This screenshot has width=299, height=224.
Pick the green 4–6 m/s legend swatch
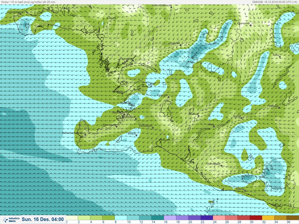[x=96, y=218]
